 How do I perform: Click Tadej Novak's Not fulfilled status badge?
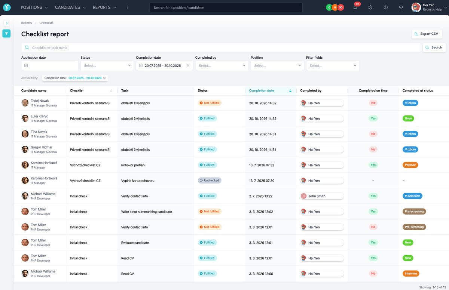(210, 103)
